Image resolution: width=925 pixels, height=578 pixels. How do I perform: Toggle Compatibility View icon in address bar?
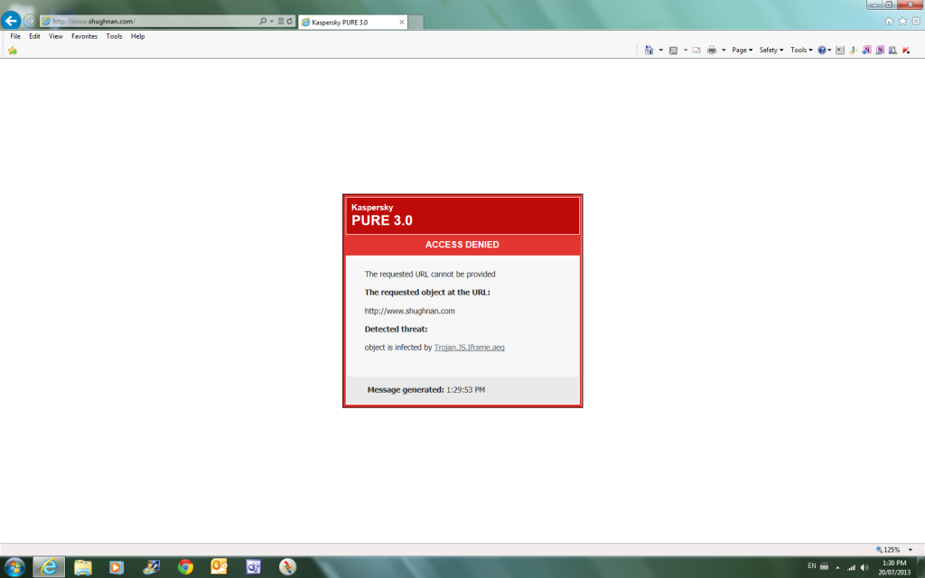tap(281, 22)
